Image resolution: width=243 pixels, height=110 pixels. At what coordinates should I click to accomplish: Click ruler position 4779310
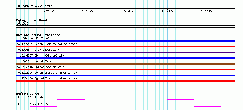tap(48, 11)
